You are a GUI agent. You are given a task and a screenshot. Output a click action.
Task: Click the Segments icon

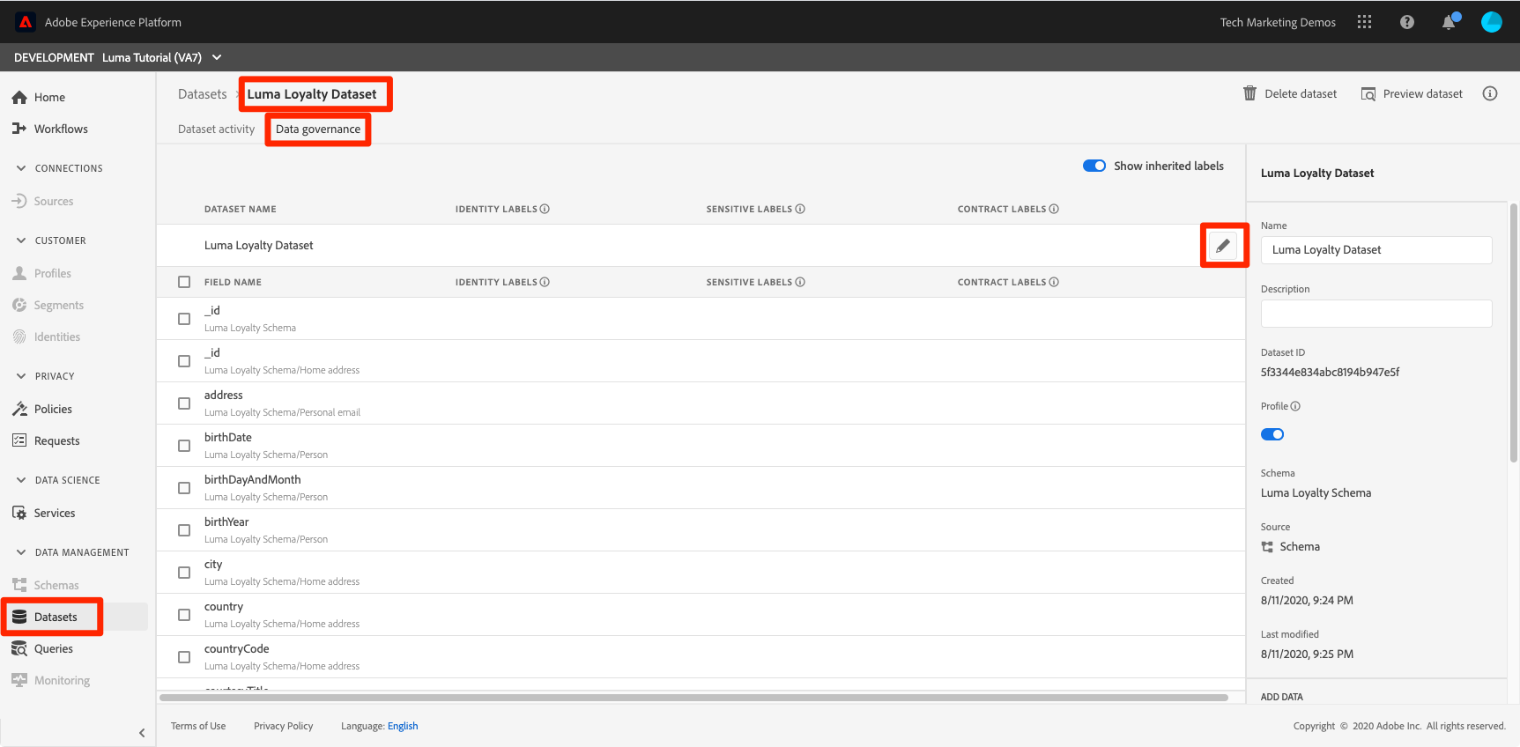19,305
